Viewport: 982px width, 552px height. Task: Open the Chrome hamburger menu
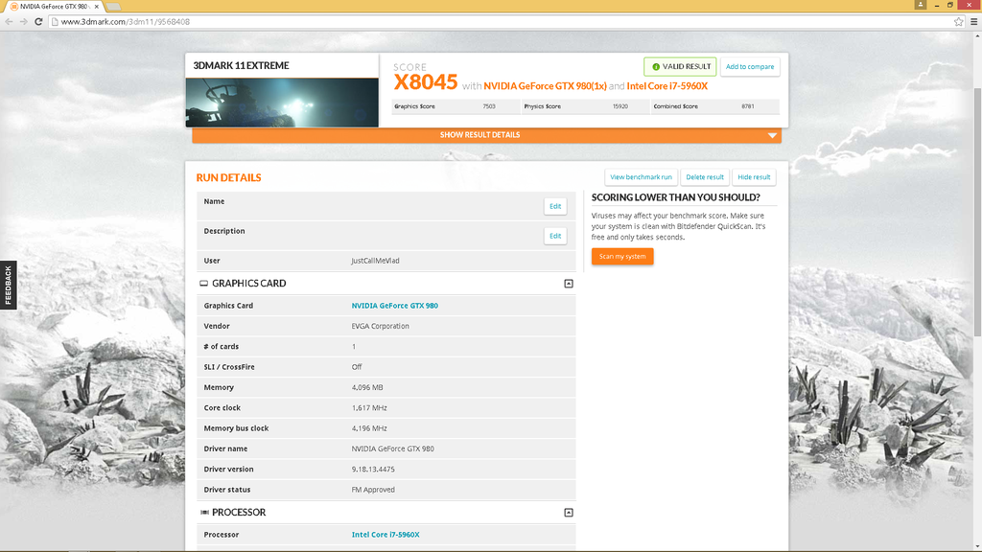point(972,21)
